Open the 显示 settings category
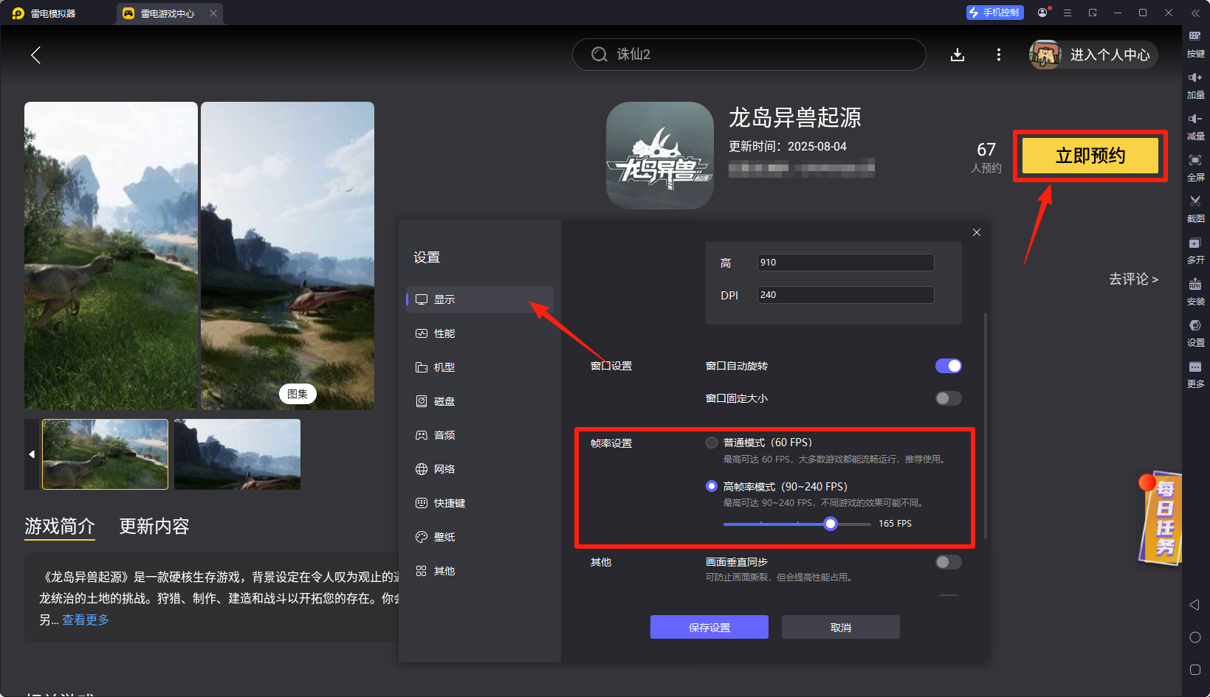 [x=479, y=299]
